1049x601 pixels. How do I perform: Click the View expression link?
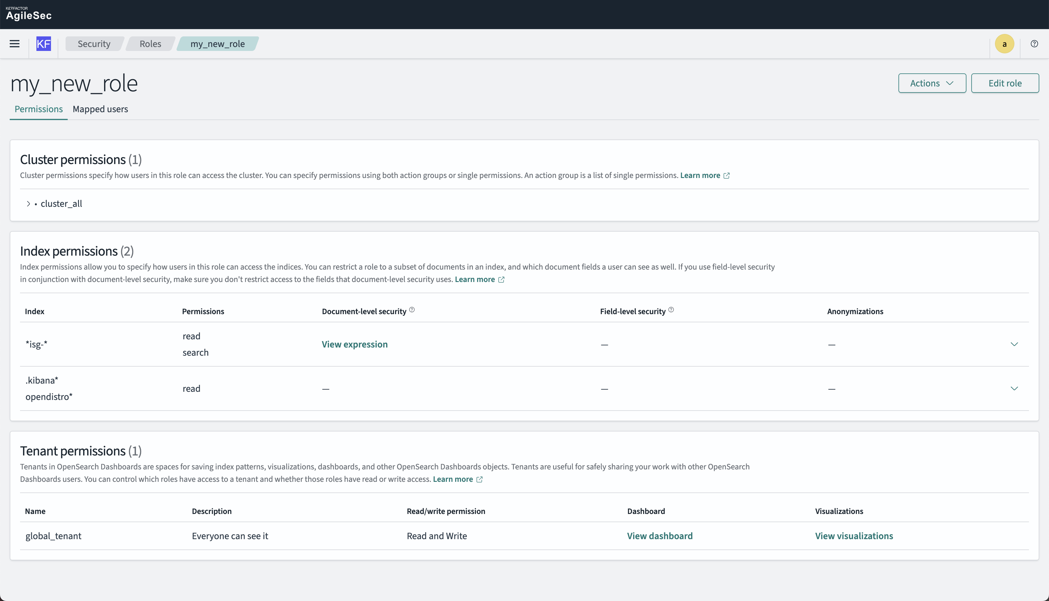(355, 344)
